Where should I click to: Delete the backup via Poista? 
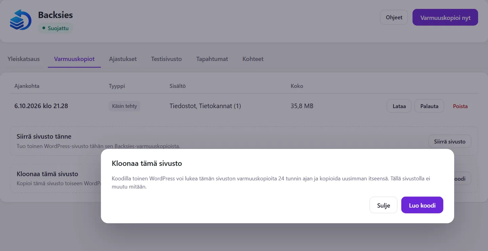(x=460, y=106)
